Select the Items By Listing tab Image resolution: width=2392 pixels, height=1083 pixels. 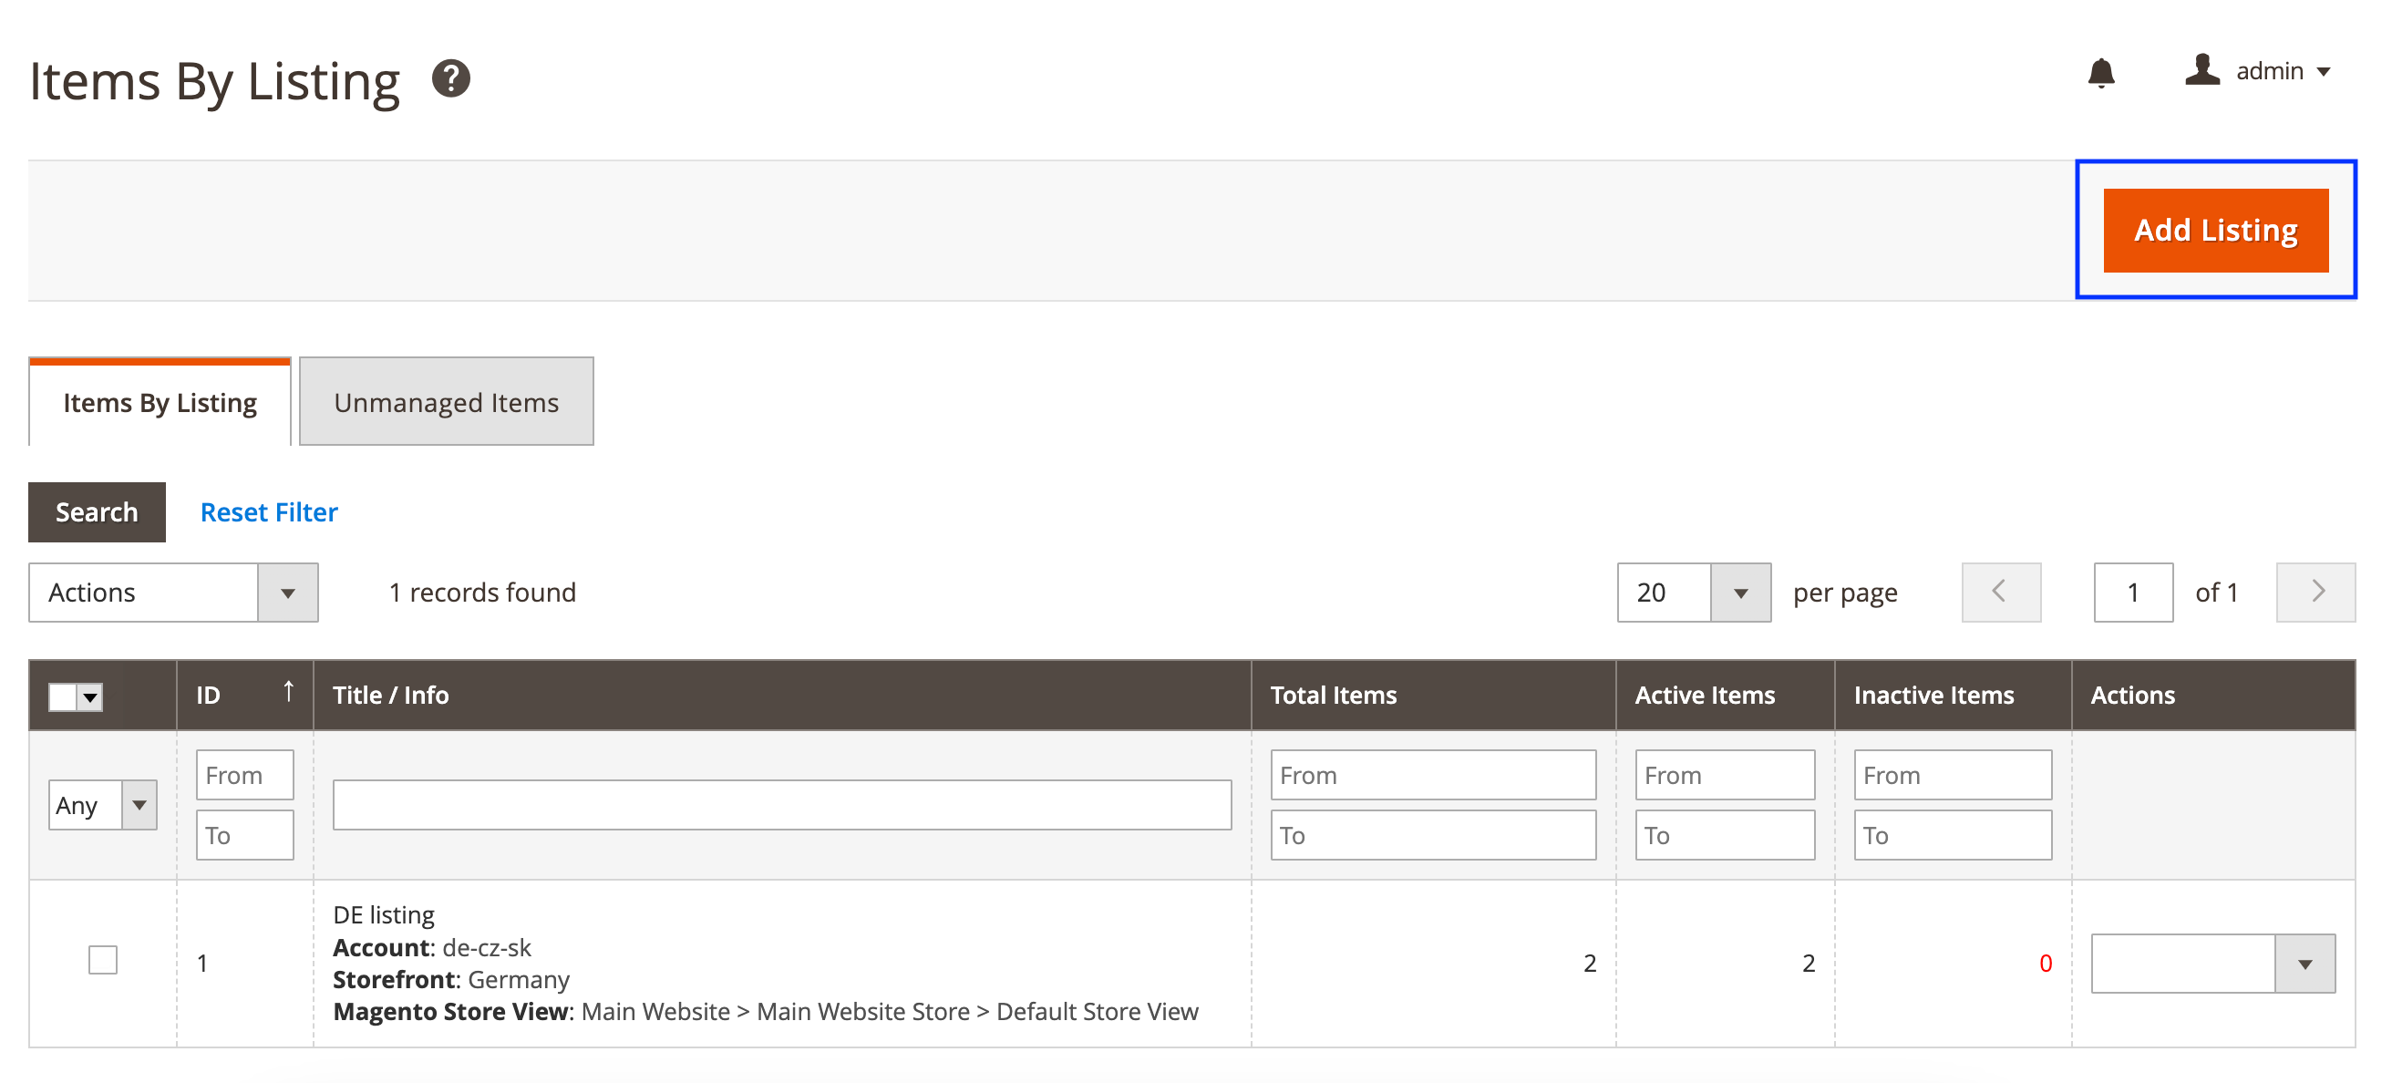(x=160, y=402)
